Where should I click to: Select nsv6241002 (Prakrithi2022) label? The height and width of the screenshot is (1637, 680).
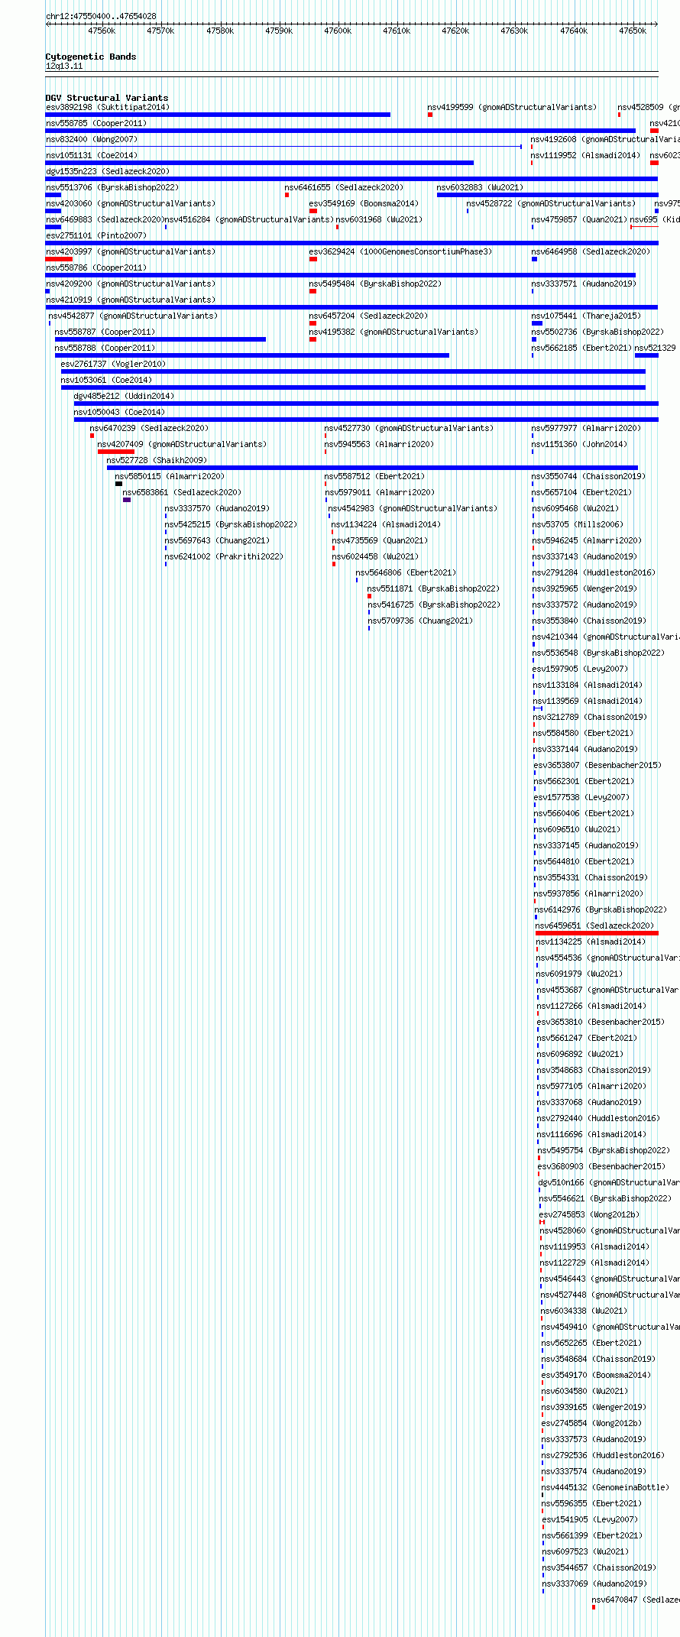coord(224,556)
